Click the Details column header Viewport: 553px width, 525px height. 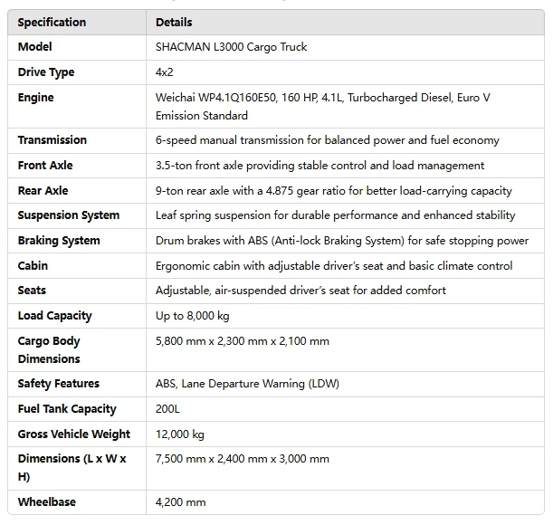[x=174, y=22]
